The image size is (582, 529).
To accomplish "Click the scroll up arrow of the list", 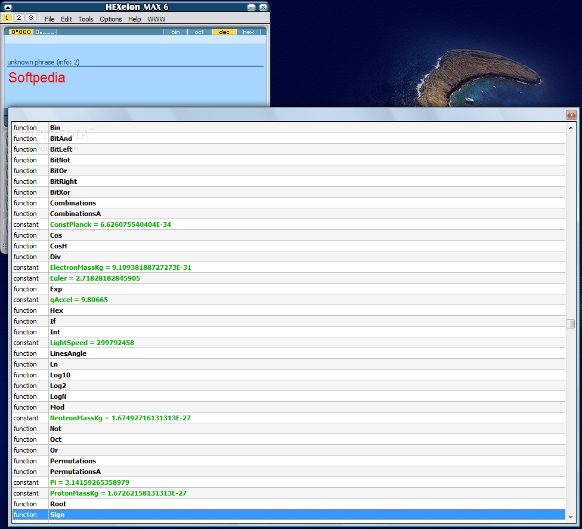I will coord(571,128).
